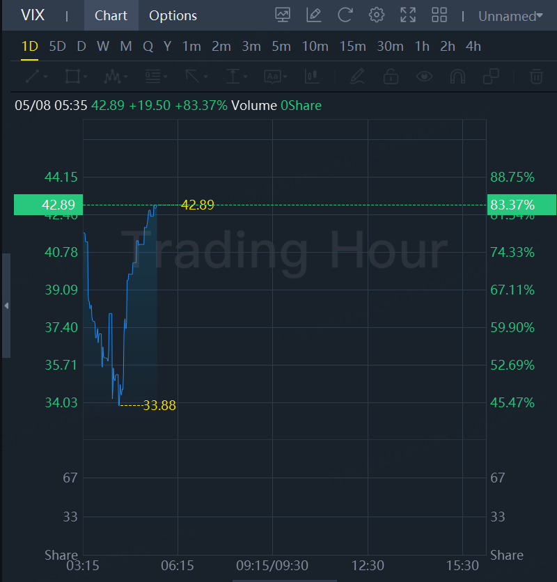Select the 5m timeframe
Image resolution: width=557 pixels, height=582 pixels.
[281, 47]
